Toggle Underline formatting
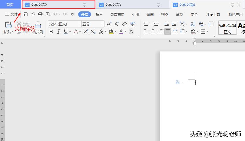Viewport: 245px width, 141px height. (x=66, y=32)
